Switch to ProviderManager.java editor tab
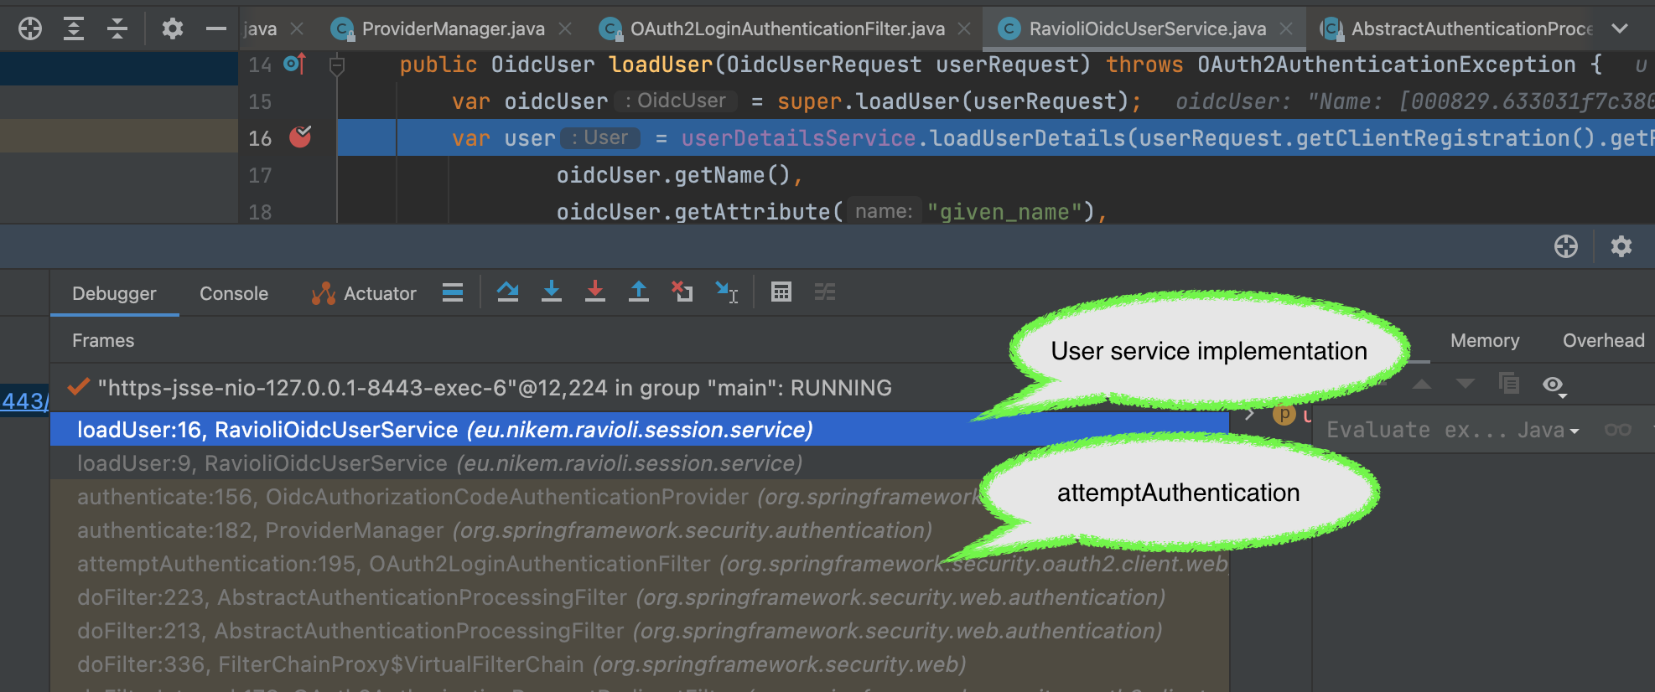This screenshot has height=692, width=1655. 453,28
